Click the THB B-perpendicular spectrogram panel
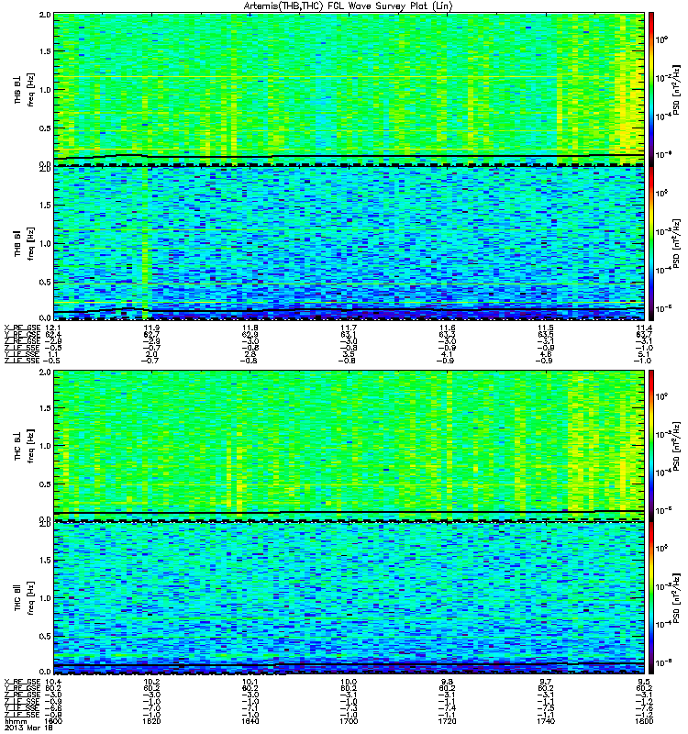 pyautogui.click(x=349, y=88)
